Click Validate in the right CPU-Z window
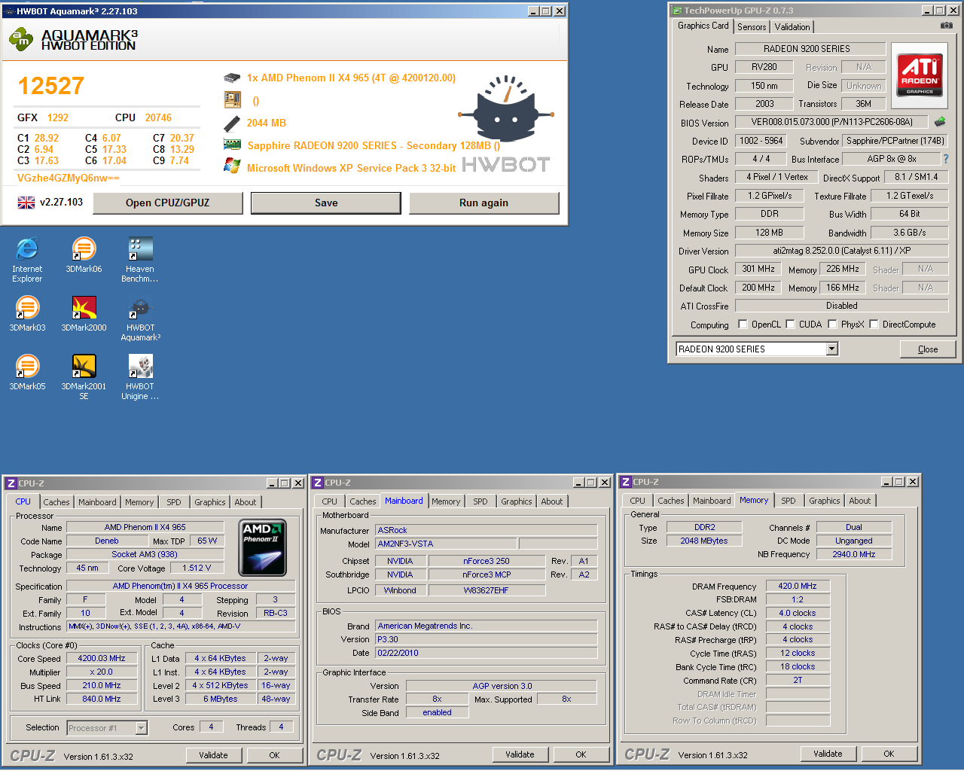The image size is (964, 771). pos(828,754)
